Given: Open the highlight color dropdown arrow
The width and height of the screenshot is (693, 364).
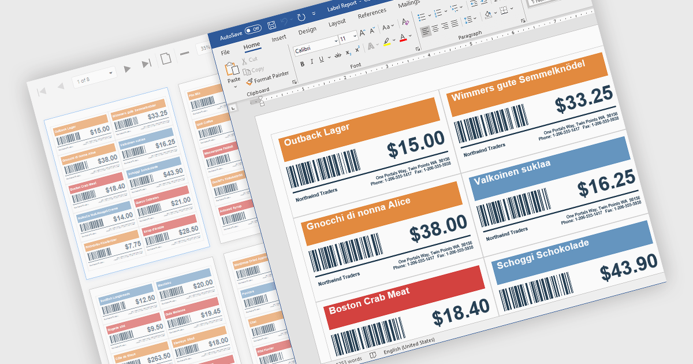Looking at the screenshot, I should pyautogui.click(x=394, y=40).
